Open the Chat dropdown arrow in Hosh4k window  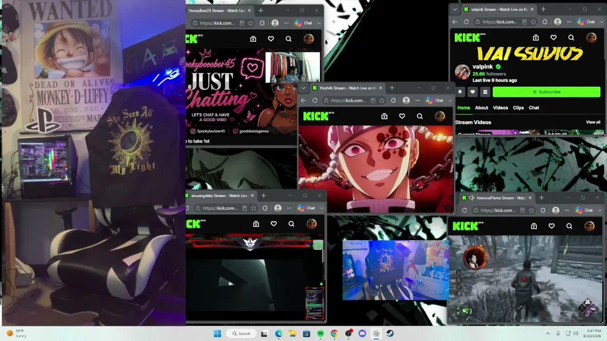tap(450, 100)
